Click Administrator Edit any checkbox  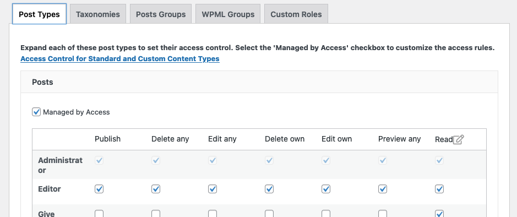click(x=213, y=160)
